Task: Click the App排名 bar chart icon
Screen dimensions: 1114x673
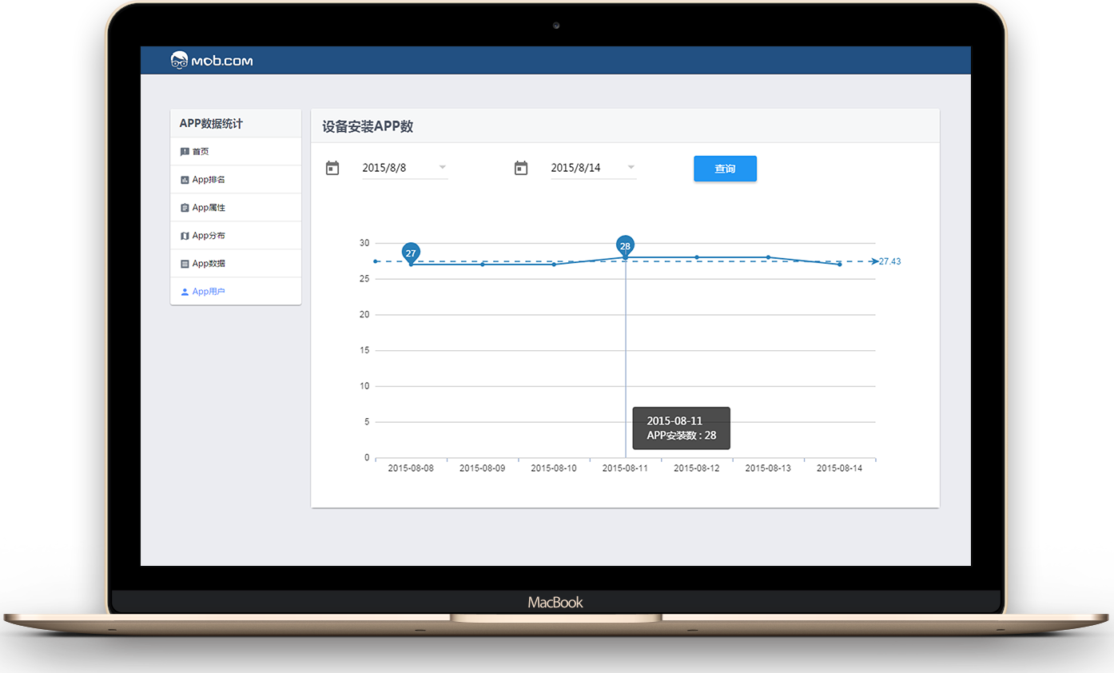Action: pyautogui.click(x=185, y=180)
